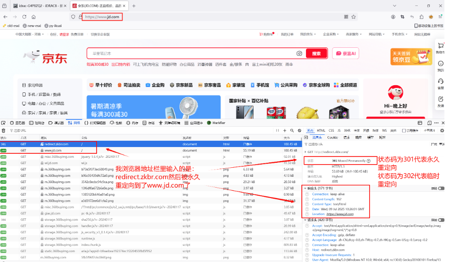Open the tracking protection shield icon
Screen dimensions: 453x262
(x=73, y=17)
